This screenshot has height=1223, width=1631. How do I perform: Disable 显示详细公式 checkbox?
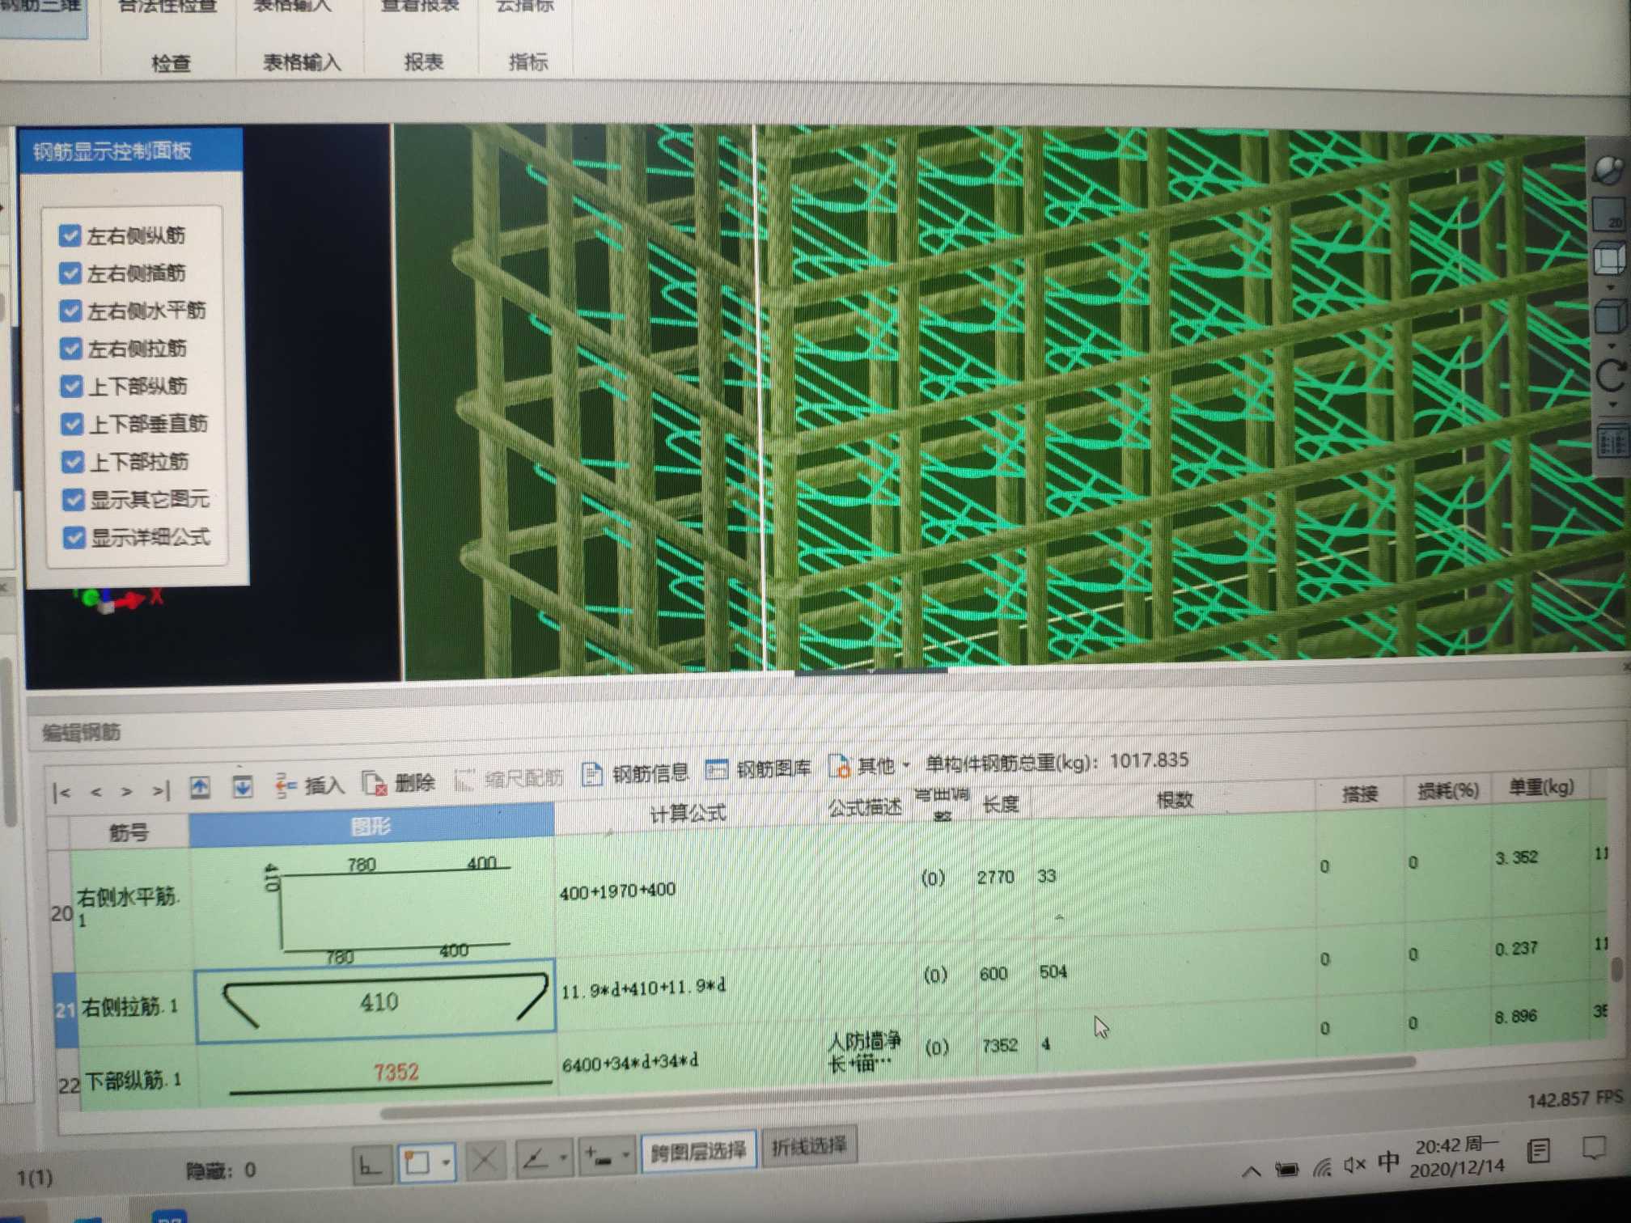[74, 538]
